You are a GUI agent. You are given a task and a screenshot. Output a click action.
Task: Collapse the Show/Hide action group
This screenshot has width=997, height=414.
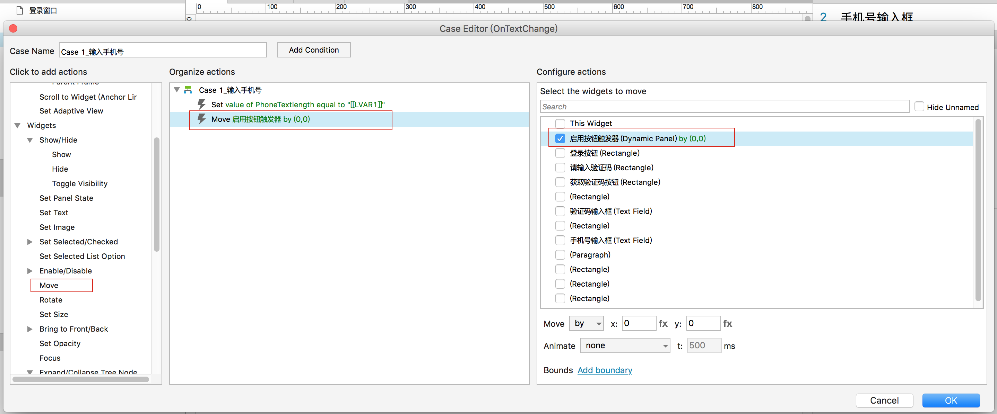[30, 140]
